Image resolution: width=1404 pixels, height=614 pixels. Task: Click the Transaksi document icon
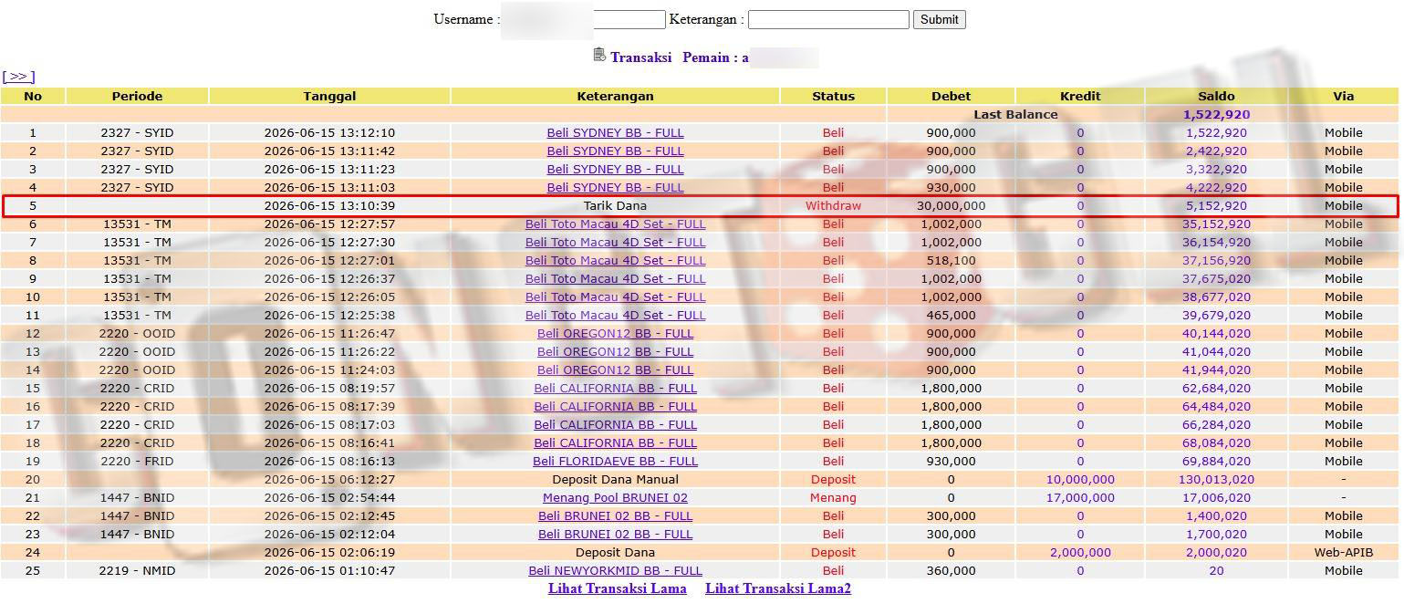[599, 55]
